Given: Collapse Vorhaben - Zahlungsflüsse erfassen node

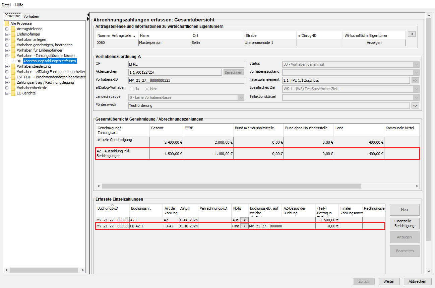Looking at the screenshot, I should click(x=7, y=56).
